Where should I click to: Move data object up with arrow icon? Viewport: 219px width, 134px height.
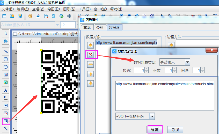(x=91, y=74)
